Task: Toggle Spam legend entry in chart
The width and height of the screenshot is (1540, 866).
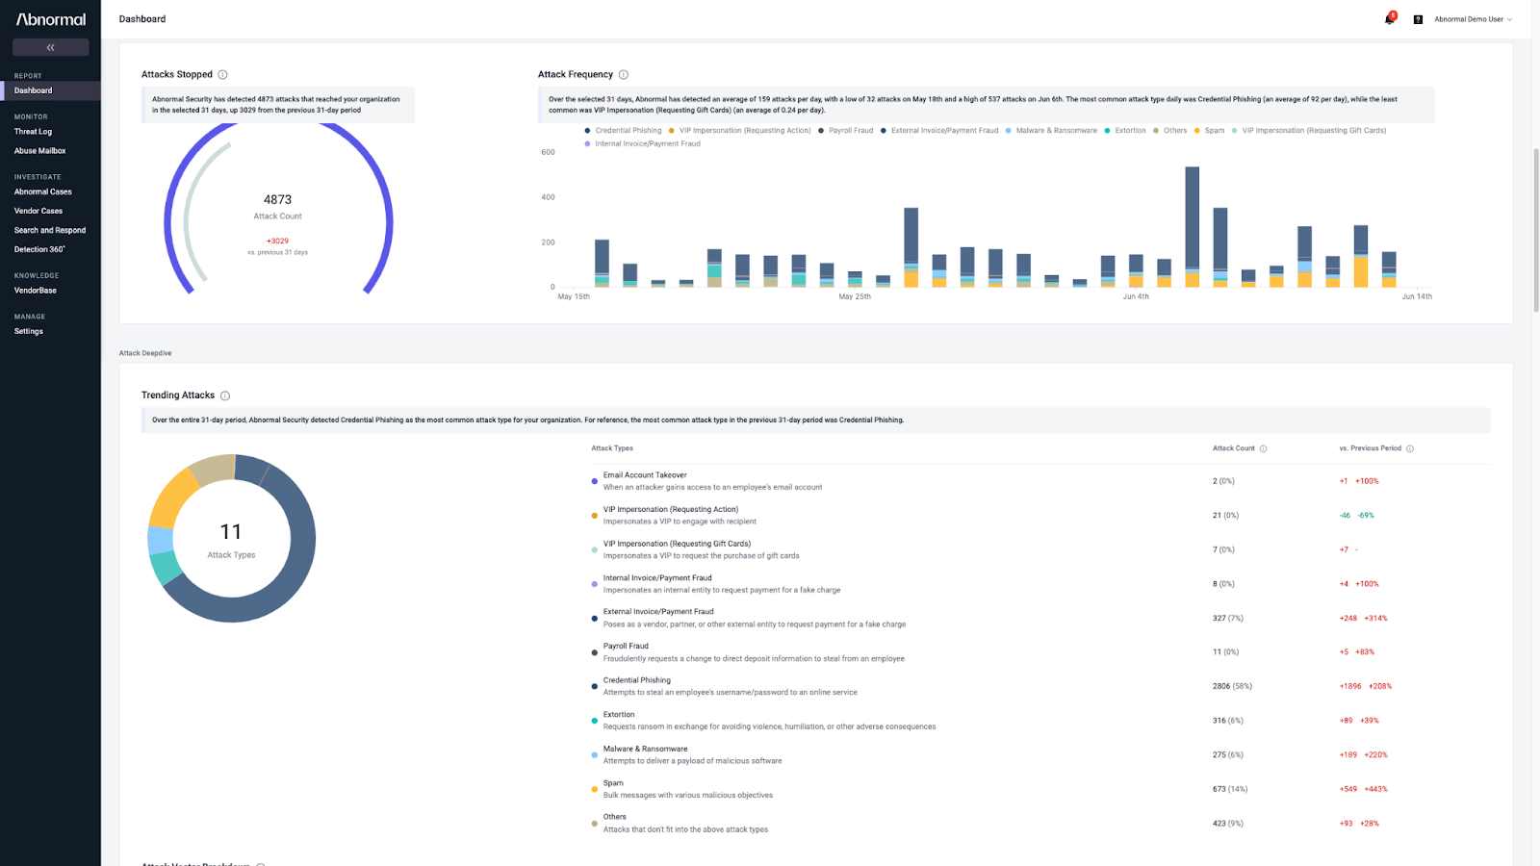Action: pos(1209,131)
